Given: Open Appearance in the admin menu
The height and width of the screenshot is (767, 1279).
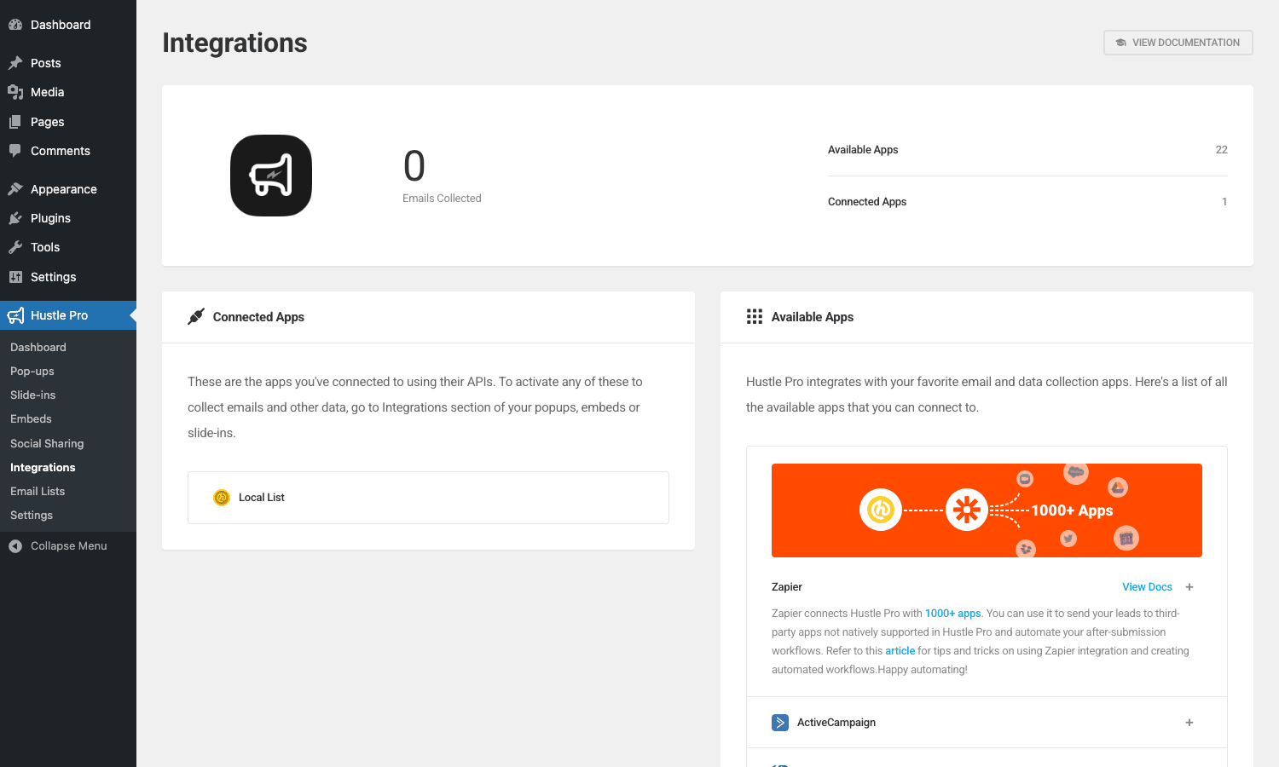Looking at the screenshot, I should click(x=68, y=189).
